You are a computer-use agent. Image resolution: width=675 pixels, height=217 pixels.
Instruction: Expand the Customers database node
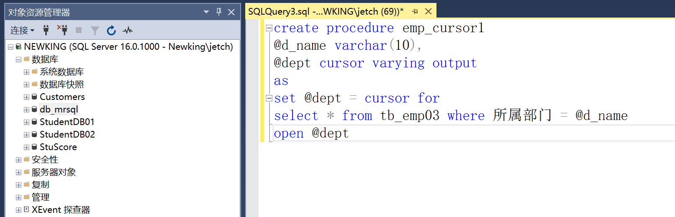[x=26, y=97]
